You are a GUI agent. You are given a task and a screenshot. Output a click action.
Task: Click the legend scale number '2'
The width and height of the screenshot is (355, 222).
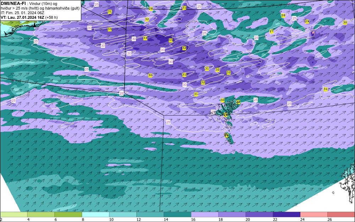1,220
